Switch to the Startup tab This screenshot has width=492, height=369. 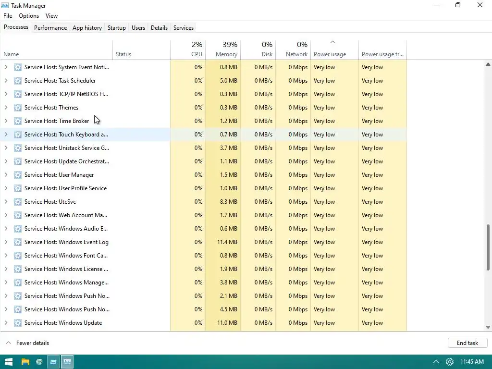(117, 27)
